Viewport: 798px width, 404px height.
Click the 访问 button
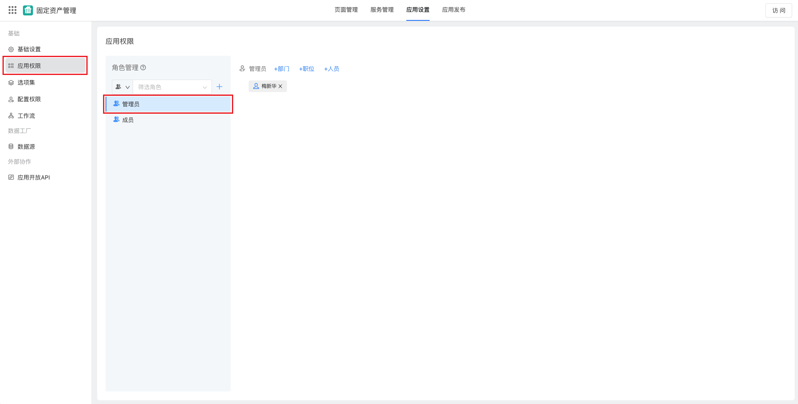778,10
